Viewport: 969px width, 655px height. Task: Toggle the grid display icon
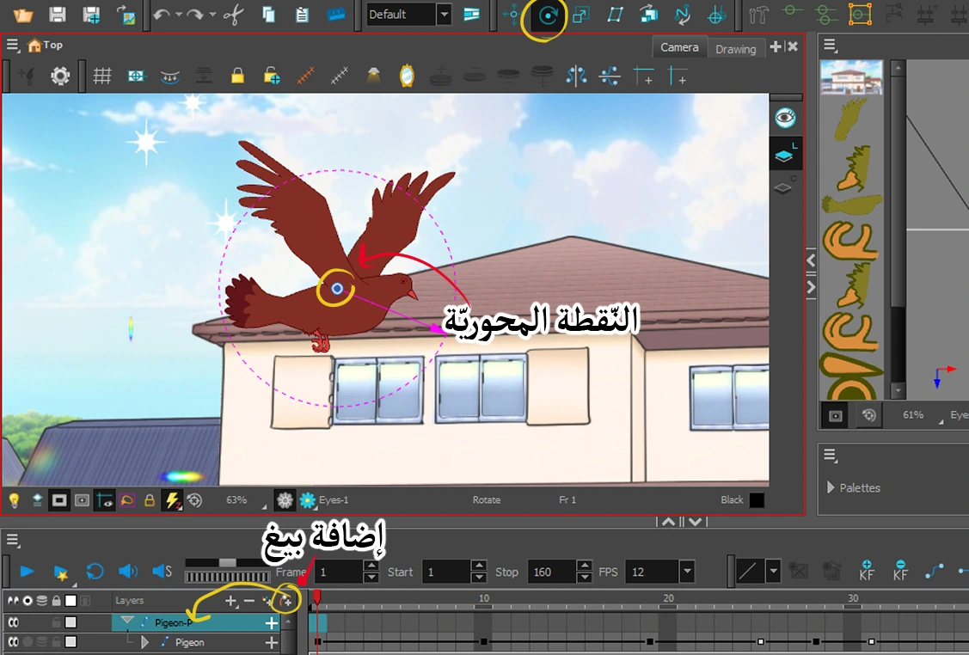click(102, 76)
